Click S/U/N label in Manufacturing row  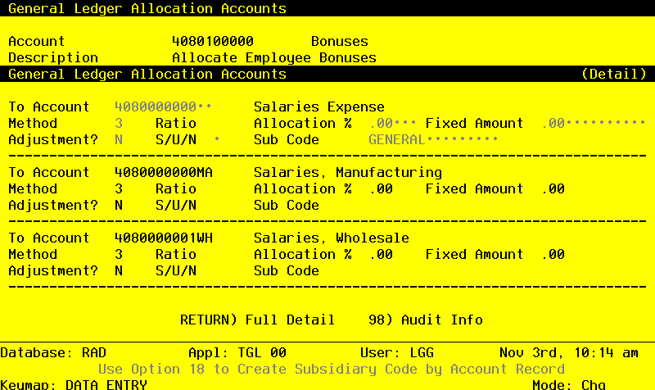[x=176, y=205]
